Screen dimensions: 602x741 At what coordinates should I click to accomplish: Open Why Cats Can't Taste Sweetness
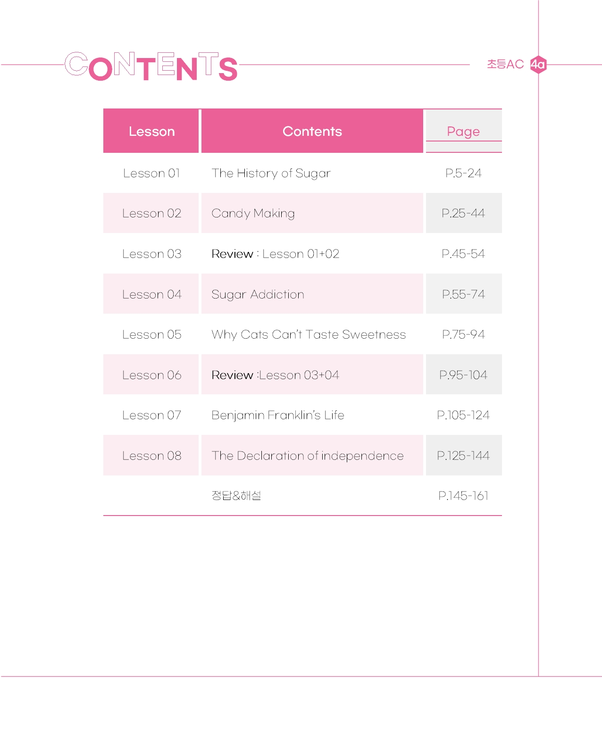point(309,334)
